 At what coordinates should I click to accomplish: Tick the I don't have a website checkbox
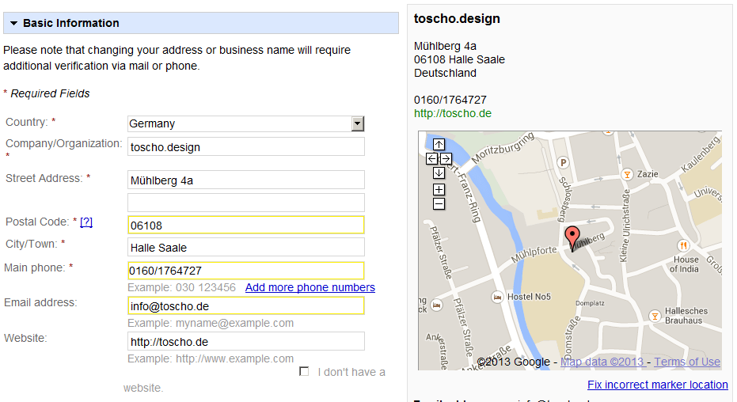(x=304, y=371)
